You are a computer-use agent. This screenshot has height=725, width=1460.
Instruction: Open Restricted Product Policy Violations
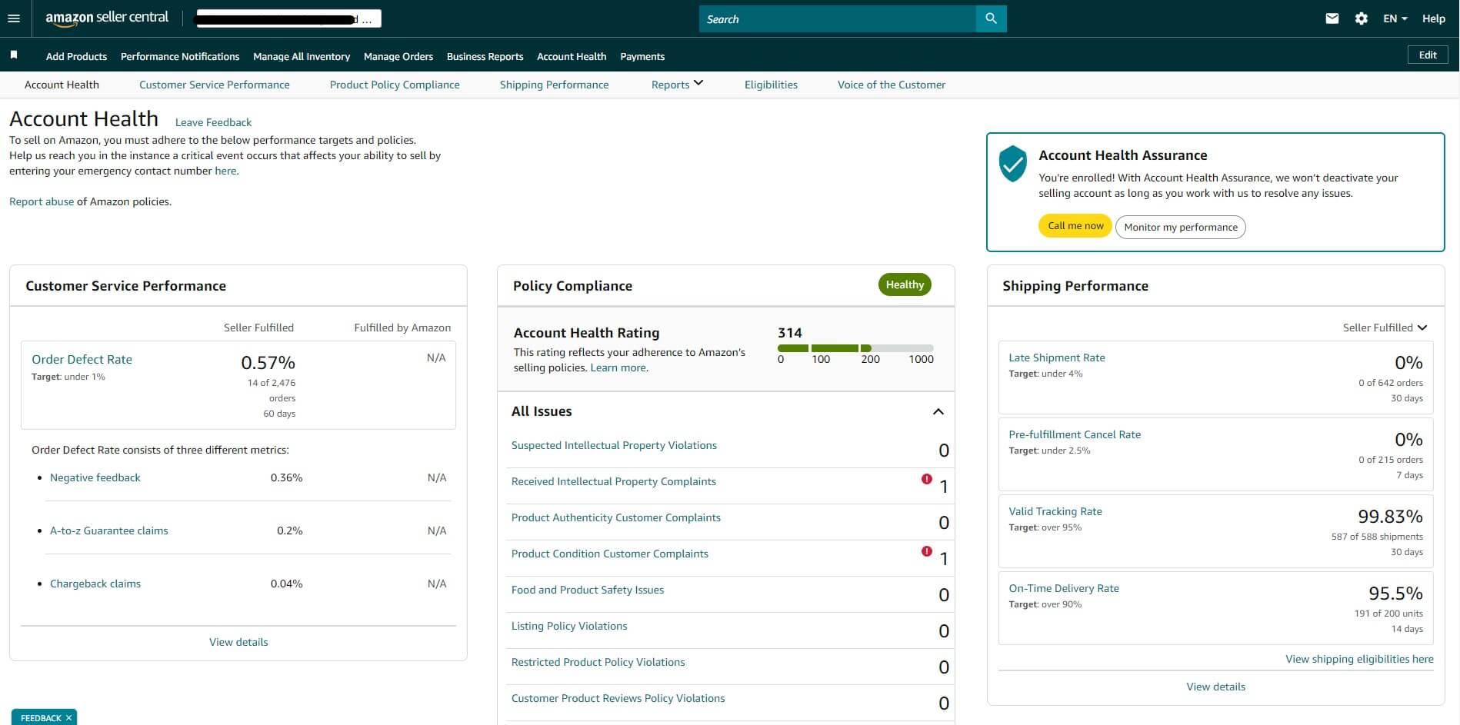598,662
